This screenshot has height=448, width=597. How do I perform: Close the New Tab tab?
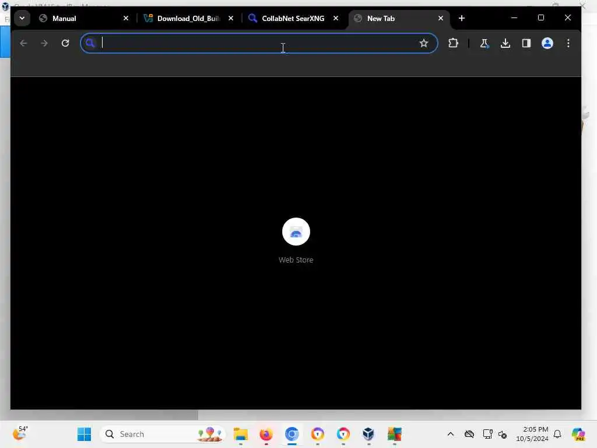441,18
